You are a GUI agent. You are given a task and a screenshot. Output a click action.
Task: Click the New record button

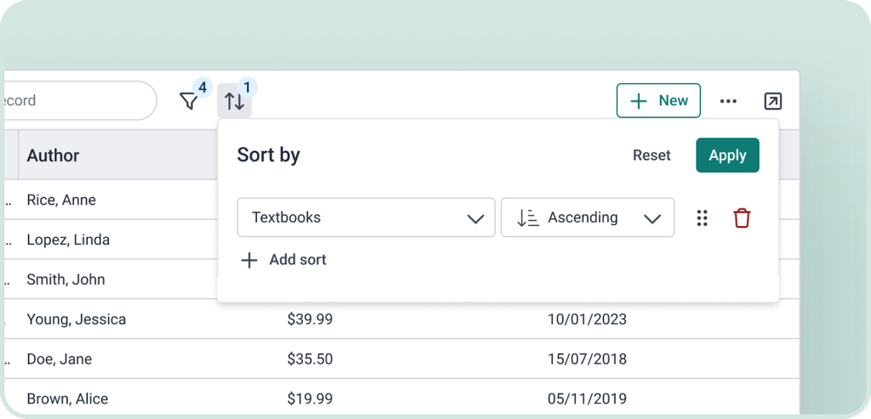(658, 100)
